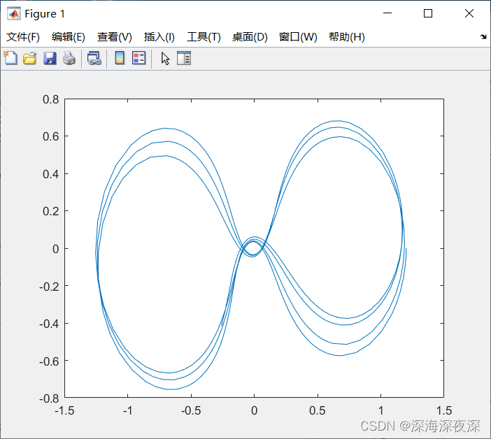Open the 窗口(W) menu
This screenshot has width=491, height=439.
(298, 37)
